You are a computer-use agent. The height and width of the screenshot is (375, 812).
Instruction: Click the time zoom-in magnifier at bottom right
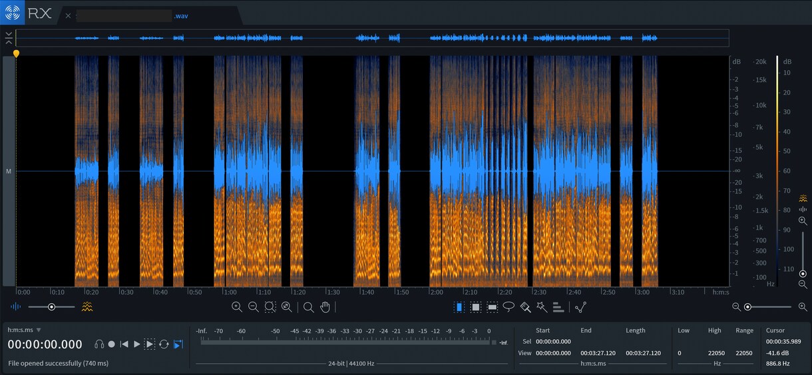[803, 307]
